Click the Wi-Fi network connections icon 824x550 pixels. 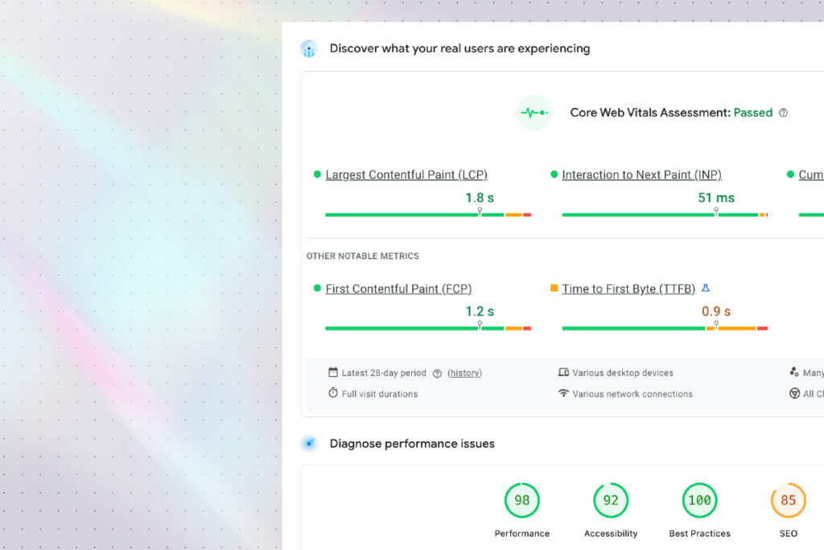[563, 394]
